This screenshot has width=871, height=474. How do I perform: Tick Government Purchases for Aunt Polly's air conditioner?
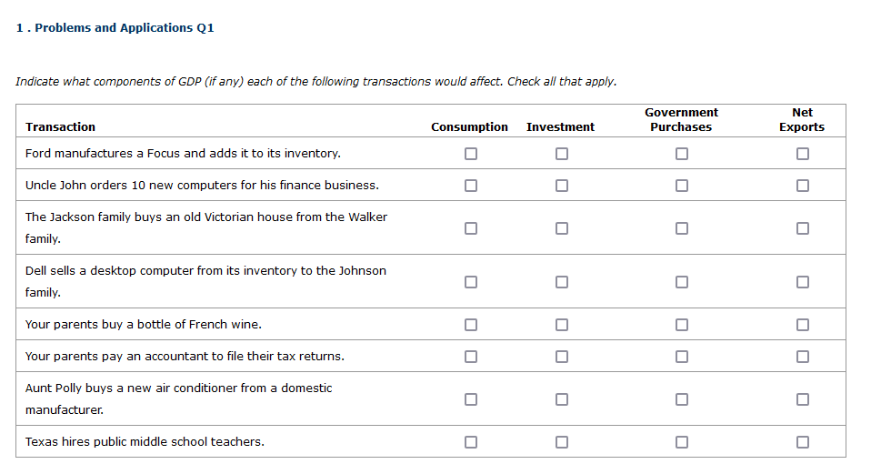point(681,399)
